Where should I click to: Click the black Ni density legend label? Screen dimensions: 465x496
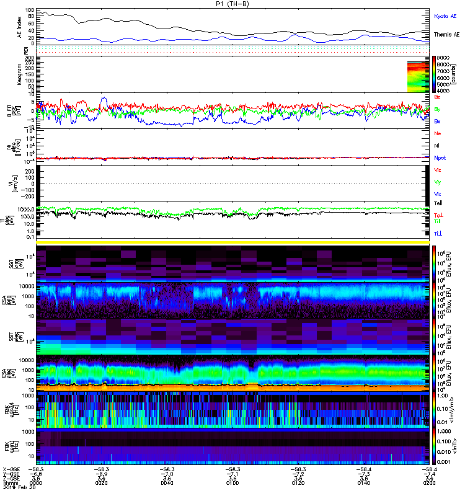point(436,146)
